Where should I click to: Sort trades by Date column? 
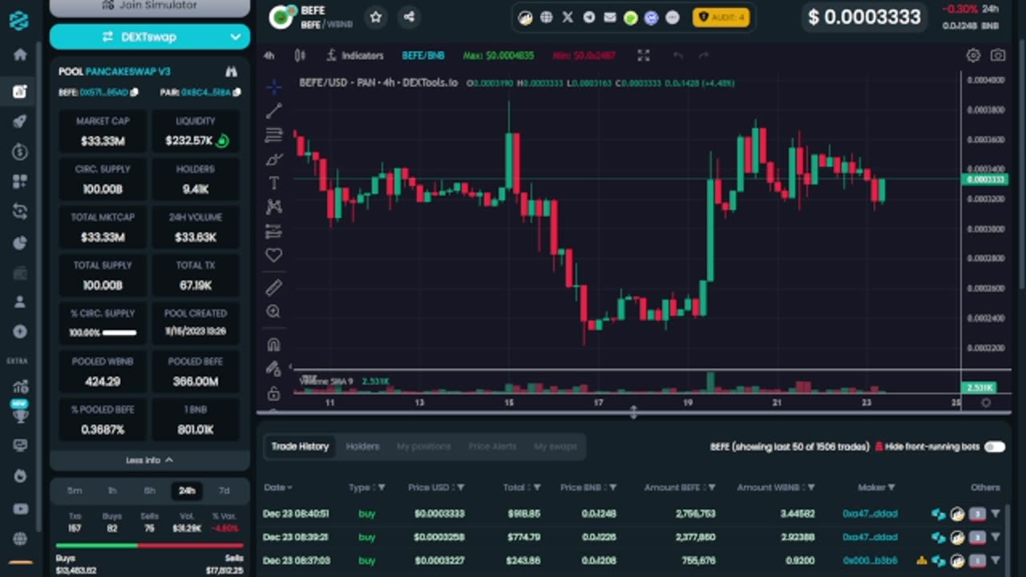pyautogui.click(x=277, y=487)
